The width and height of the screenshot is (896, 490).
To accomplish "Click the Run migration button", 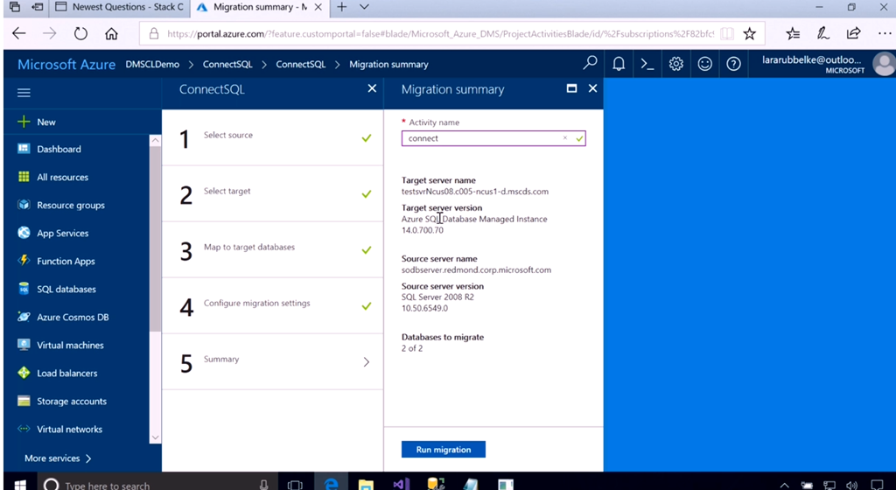I will coord(443,450).
